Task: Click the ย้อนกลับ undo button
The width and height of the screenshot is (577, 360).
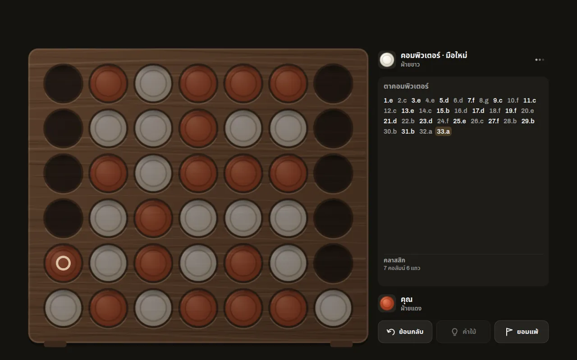Action: tap(405, 332)
